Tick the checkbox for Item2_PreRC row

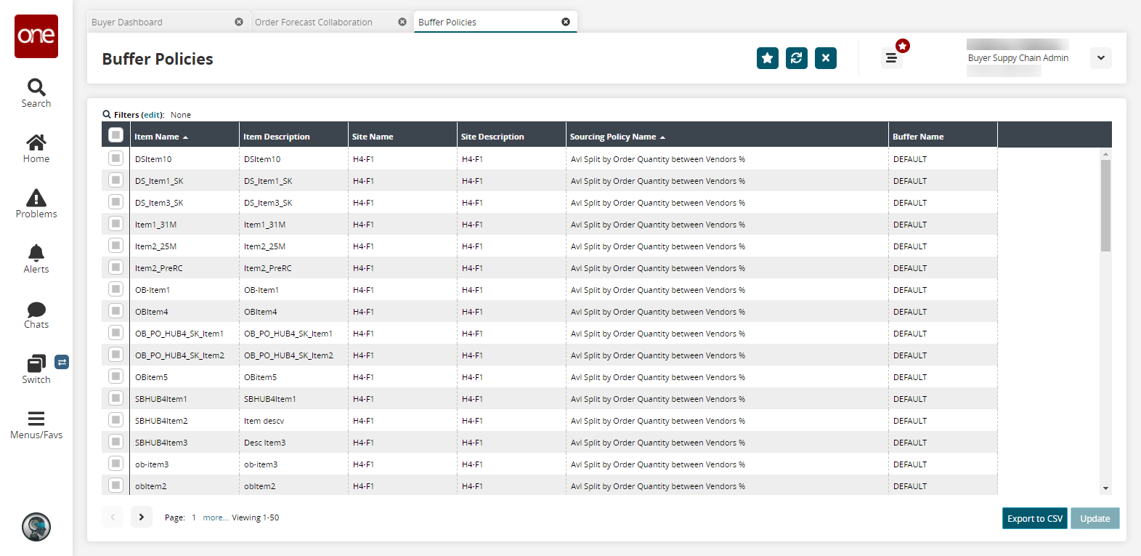pyautogui.click(x=115, y=267)
